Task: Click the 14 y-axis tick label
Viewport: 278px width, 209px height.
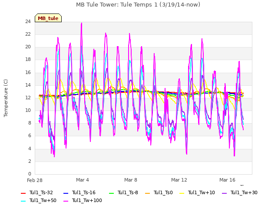Action: pos(28,85)
